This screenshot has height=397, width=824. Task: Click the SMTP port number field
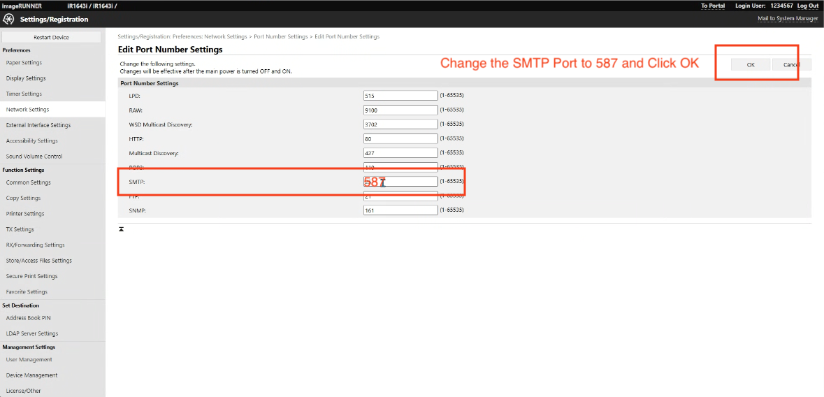tap(400, 182)
